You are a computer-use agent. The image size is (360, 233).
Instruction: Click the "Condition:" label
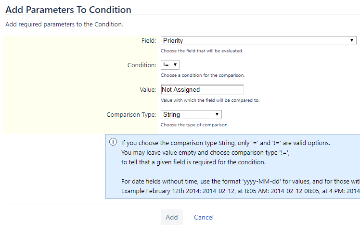click(141, 65)
